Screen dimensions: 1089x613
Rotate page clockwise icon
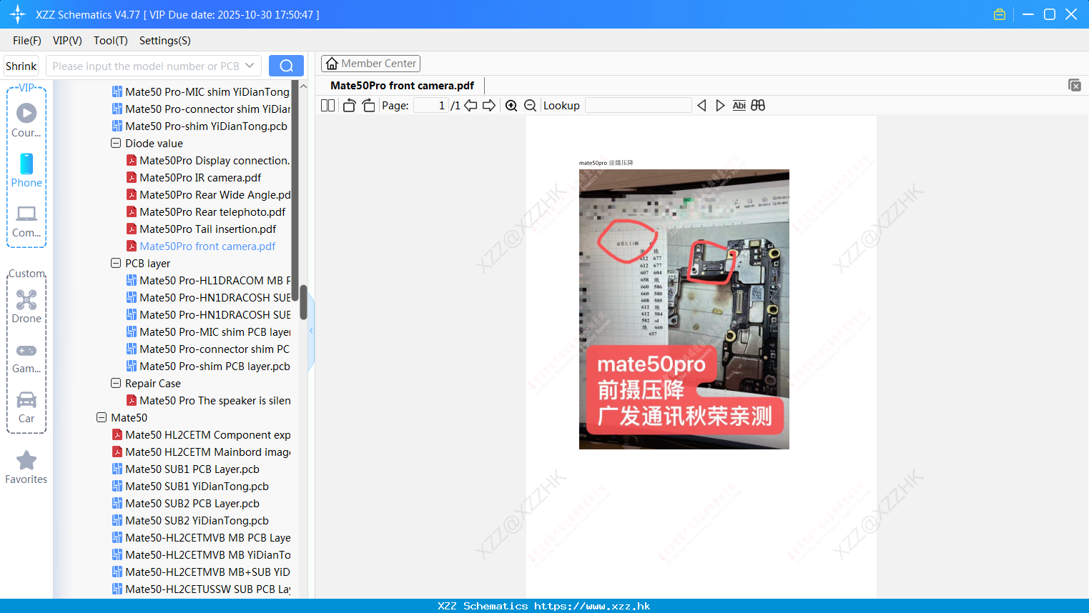pos(368,105)
